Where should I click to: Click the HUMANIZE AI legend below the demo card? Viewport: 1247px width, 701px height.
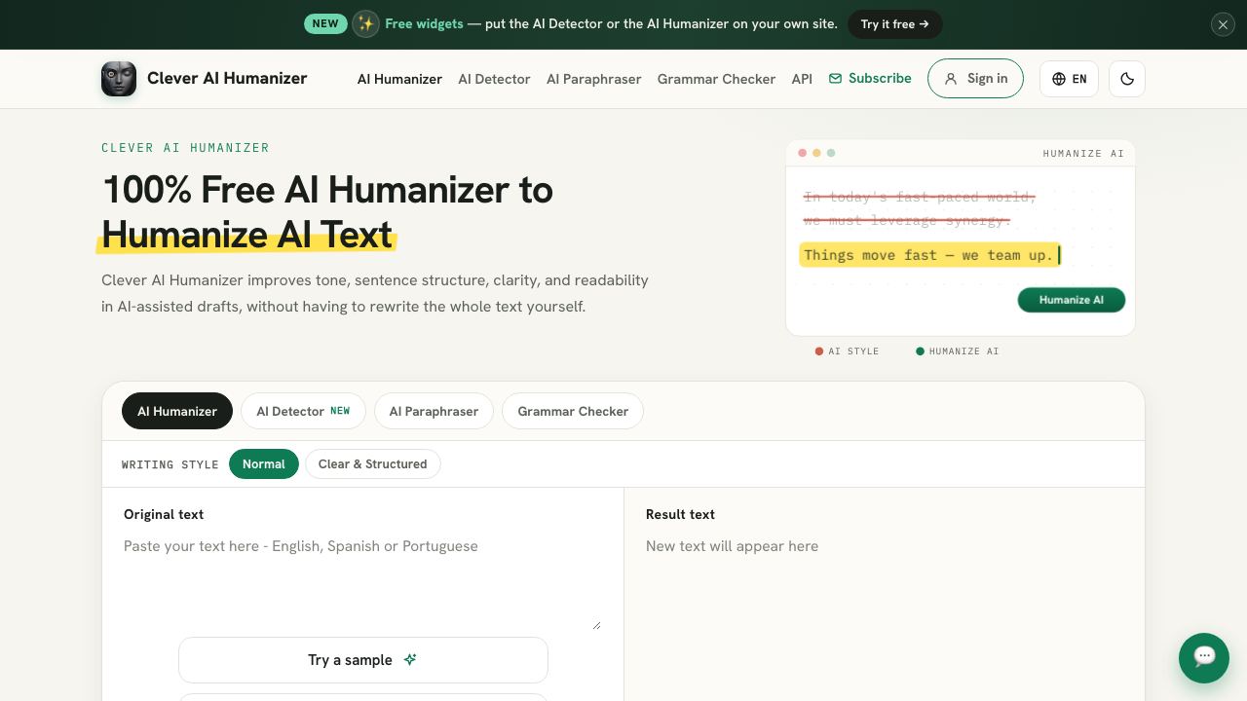(958, 351)
